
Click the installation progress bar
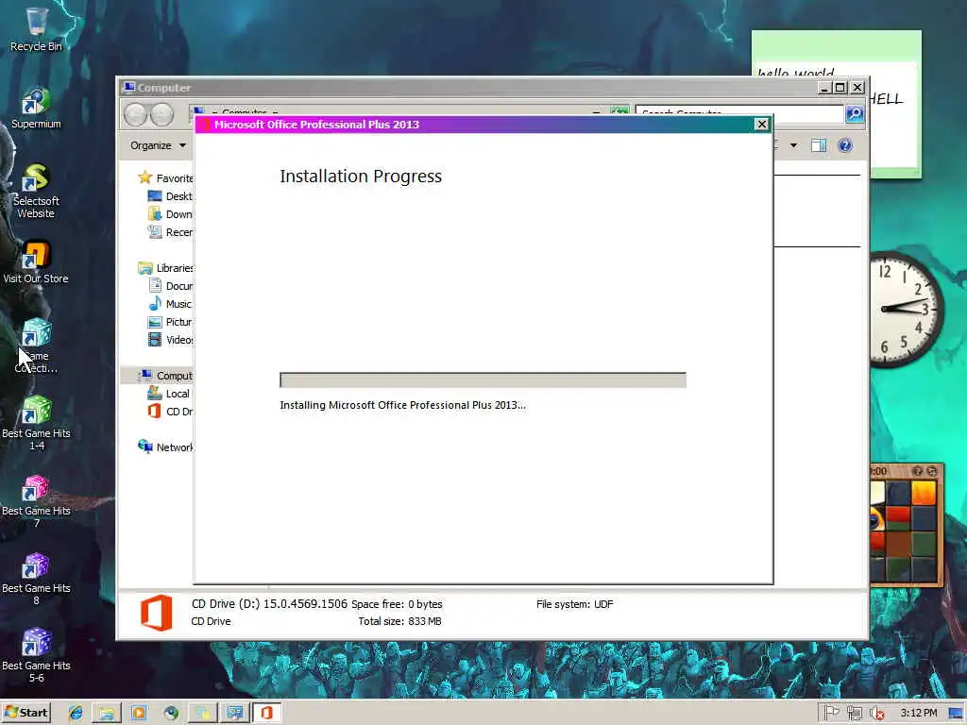coord(483,379)
